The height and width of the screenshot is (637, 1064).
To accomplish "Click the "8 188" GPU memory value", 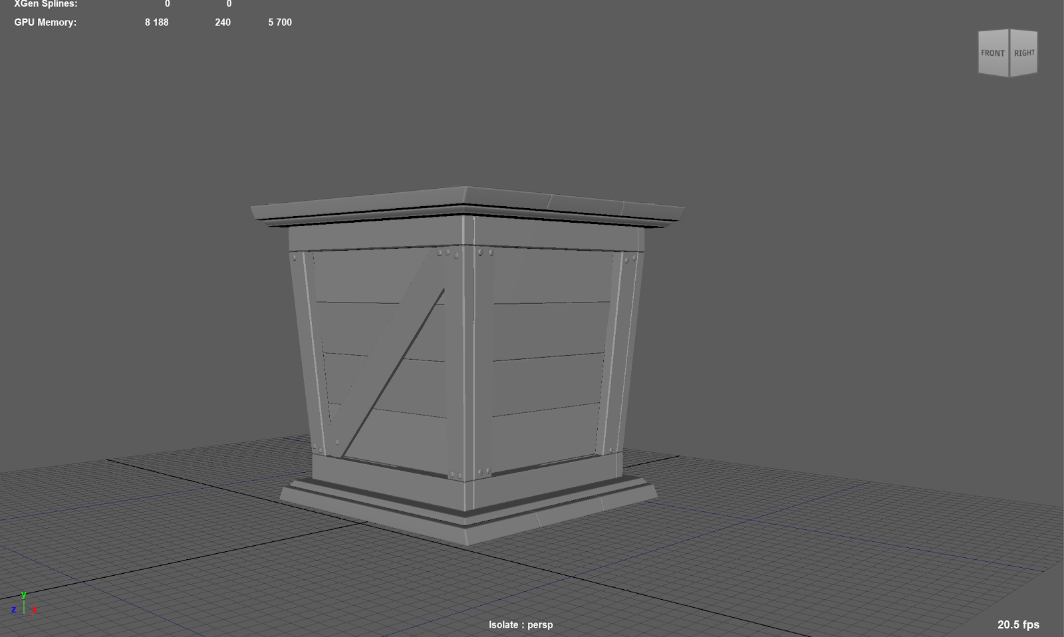I will (157, 23).
